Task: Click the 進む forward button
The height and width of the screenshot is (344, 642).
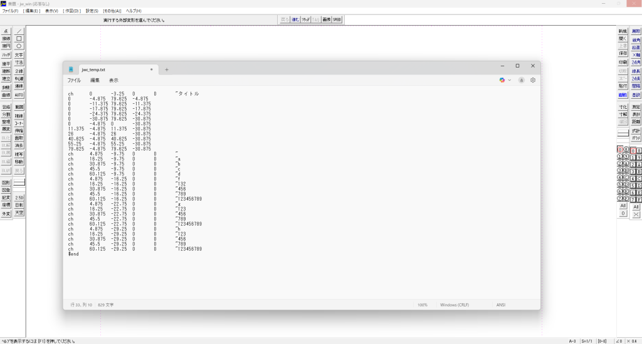Action: click(x=295, y=19)
